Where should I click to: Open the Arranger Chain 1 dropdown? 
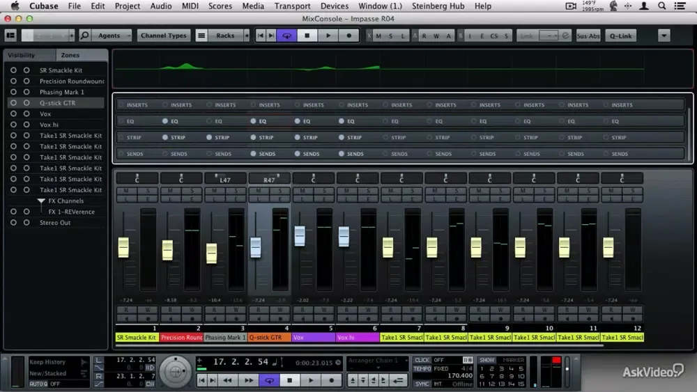[377, 360]
